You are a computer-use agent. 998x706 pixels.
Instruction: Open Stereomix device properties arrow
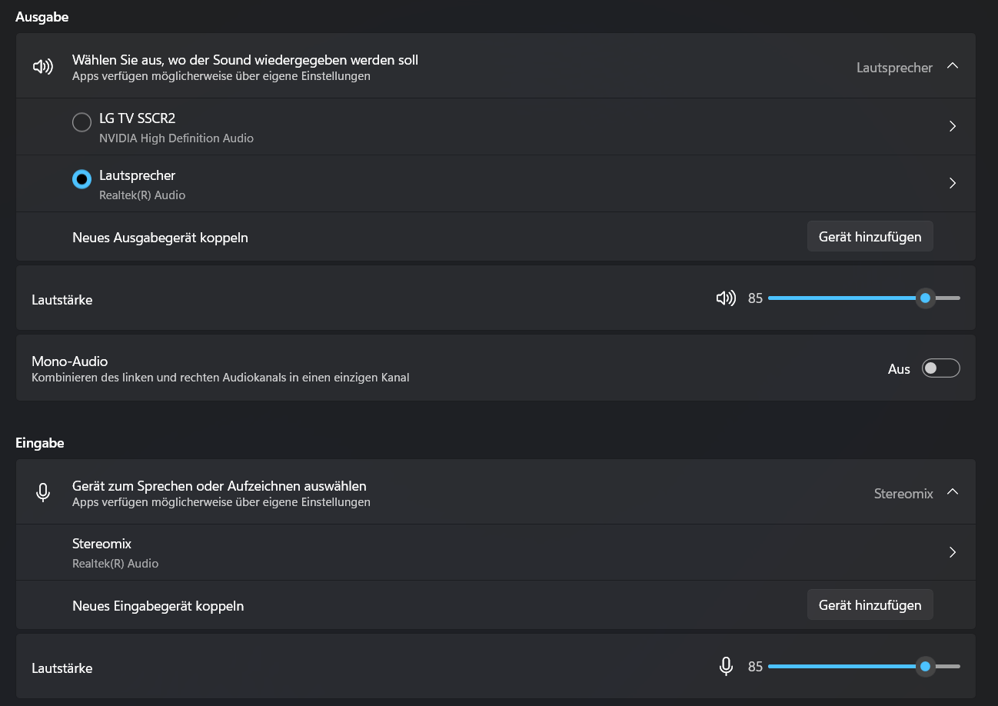[952, 552]
